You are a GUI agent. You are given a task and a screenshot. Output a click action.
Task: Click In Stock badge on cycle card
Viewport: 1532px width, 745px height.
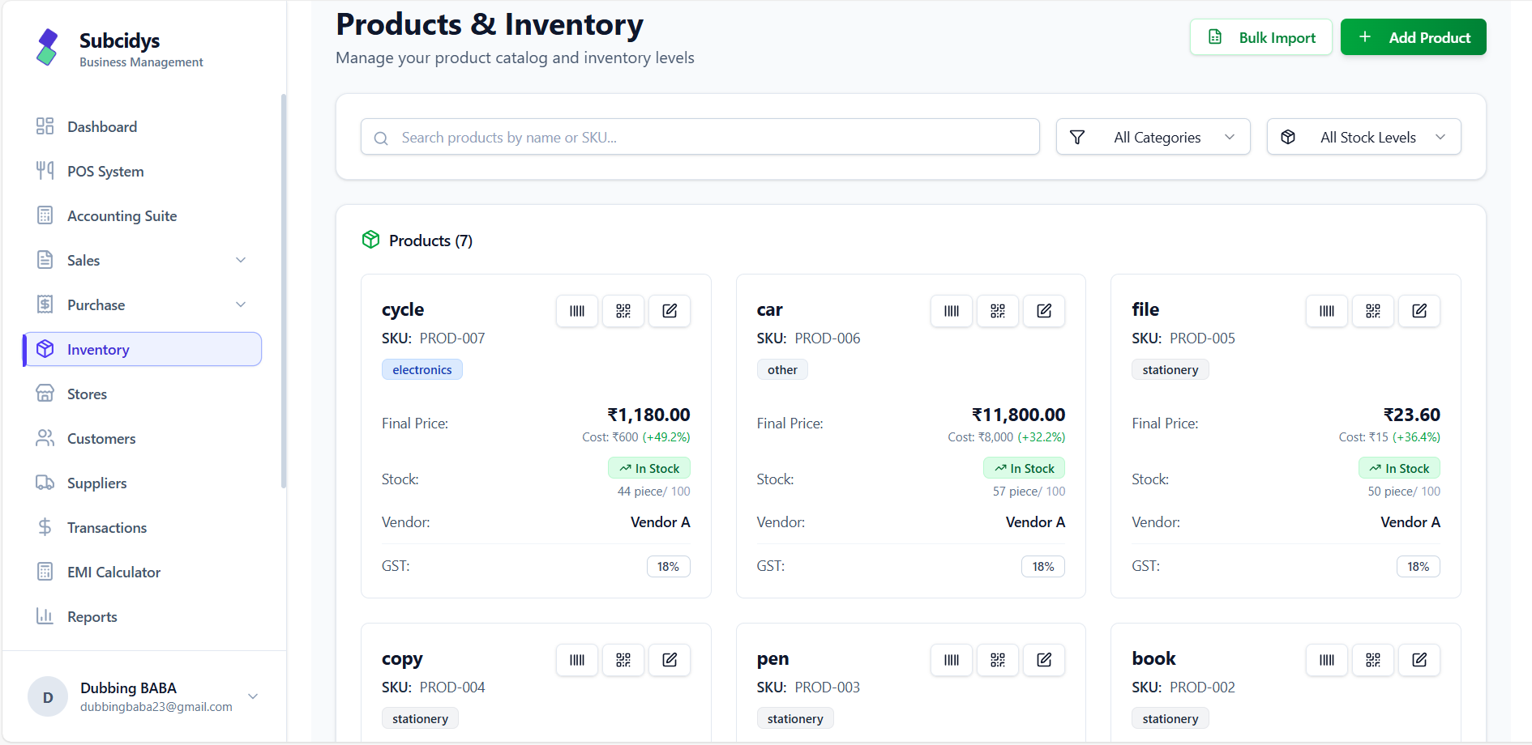(x=649, y=468)
